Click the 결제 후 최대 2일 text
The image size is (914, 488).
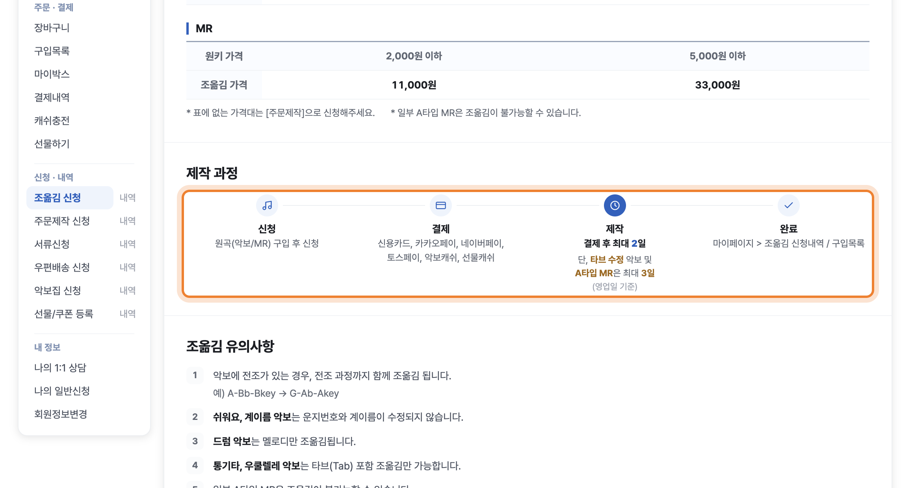[615, 244]
